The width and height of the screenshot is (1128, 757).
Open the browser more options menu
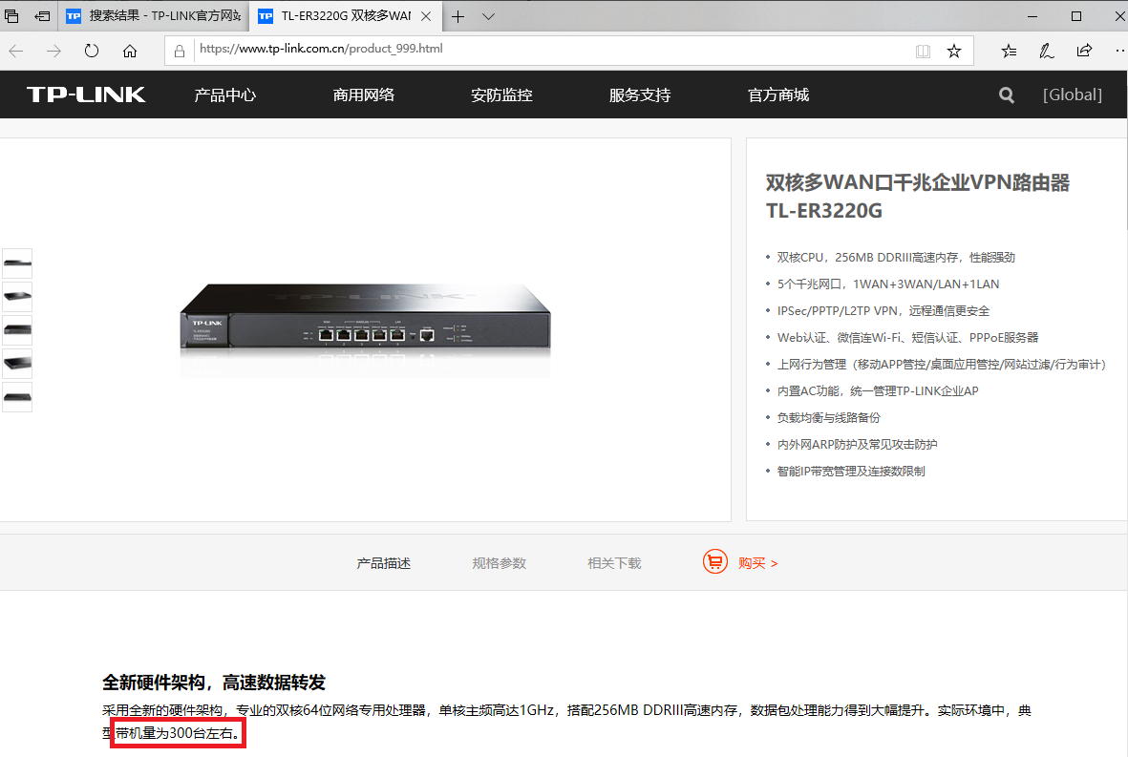tap(1120, 51)
